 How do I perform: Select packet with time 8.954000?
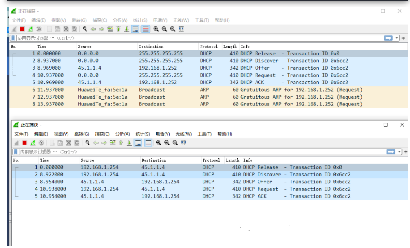210,182
